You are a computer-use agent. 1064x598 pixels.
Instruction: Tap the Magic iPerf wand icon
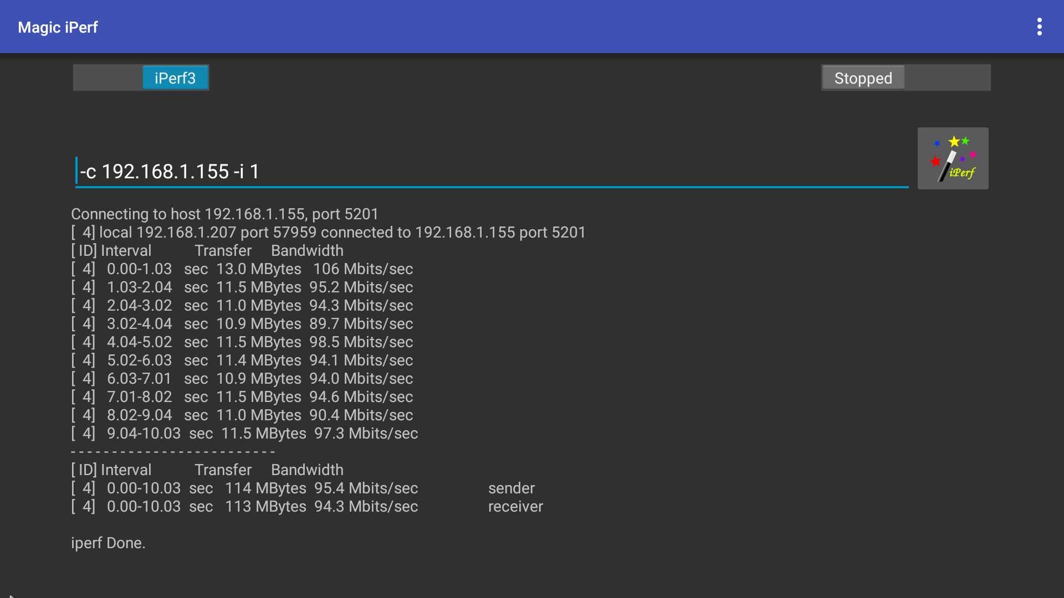(x=953, y=158)
